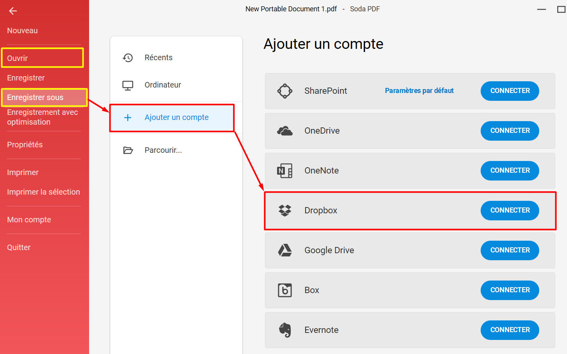Click the Ordinateur monitor icon
The width and height of the screenshot is (567, 354).
(x=128, y=86)
